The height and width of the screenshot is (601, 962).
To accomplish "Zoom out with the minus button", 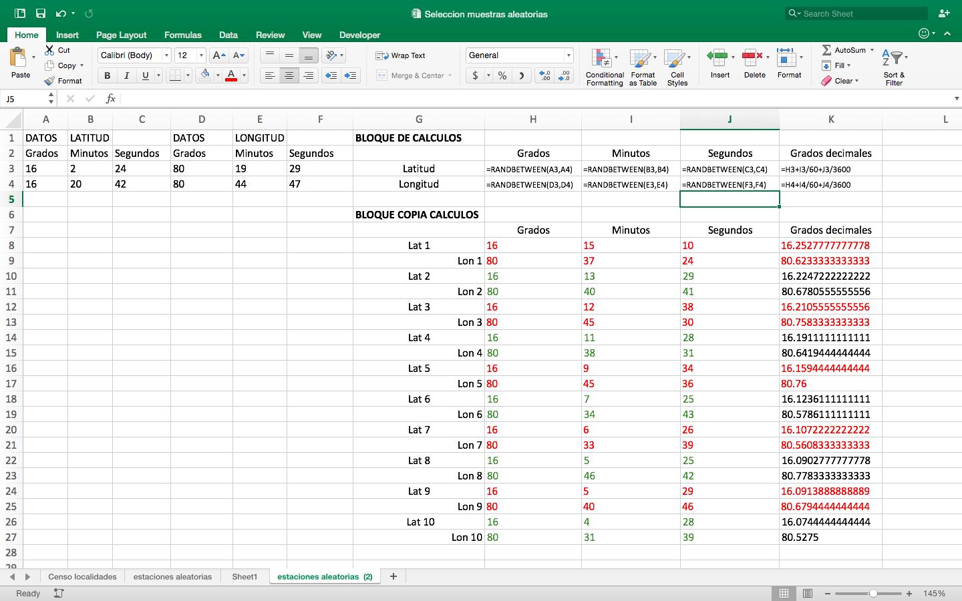I will coord(828,593).
